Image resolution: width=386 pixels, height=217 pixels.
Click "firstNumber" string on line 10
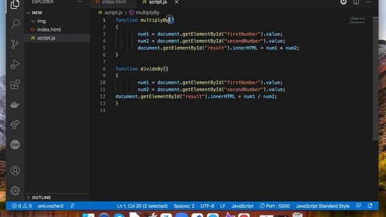pos(242,83)
